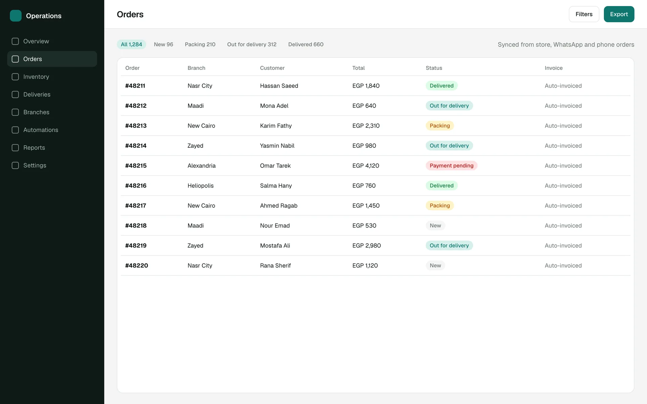The image size is (647, 404).
Task: Click the Operations logo icon
Action: point(16,16)
